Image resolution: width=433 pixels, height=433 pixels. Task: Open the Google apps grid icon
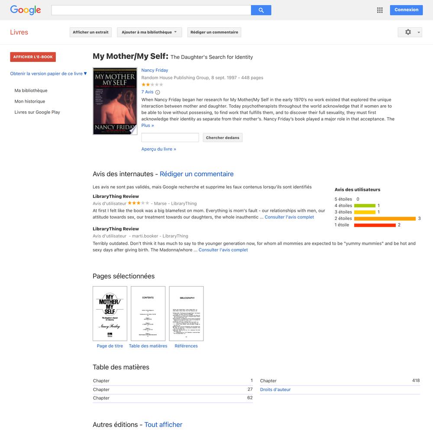coord(380,10)
